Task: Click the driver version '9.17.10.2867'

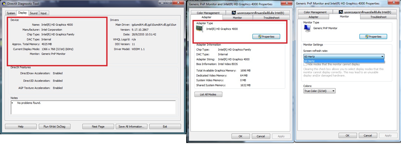Action: coord(140,30)
